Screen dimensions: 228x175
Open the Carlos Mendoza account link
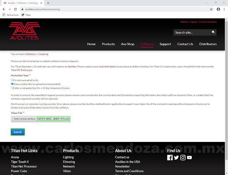click(208, 22)
